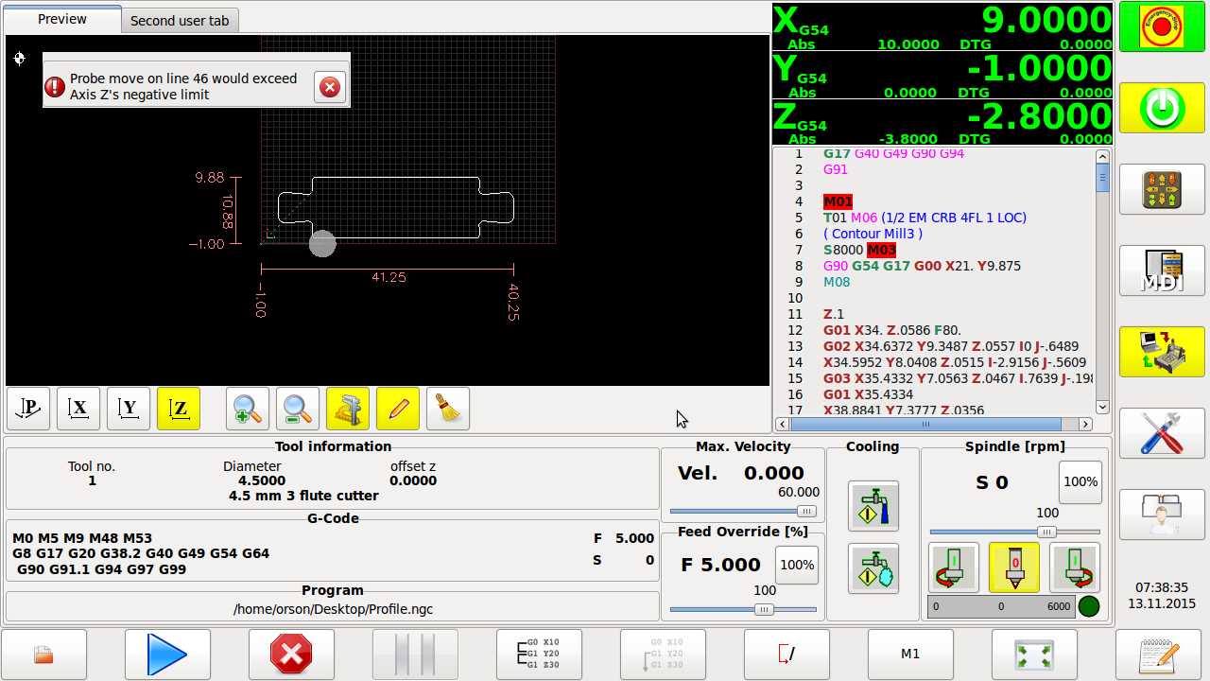Reset the spindle override to 100%
Viewport: 1210px width, 681px height.
[1080, 481]
